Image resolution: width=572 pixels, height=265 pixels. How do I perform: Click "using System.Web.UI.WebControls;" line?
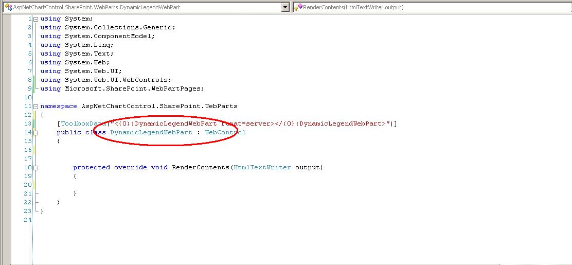pyautogui.click(x=106, y=80)
